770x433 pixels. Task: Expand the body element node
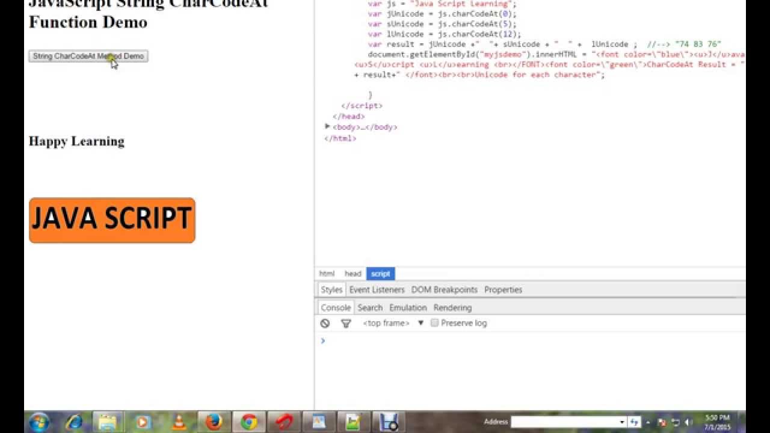click(327, 126)
